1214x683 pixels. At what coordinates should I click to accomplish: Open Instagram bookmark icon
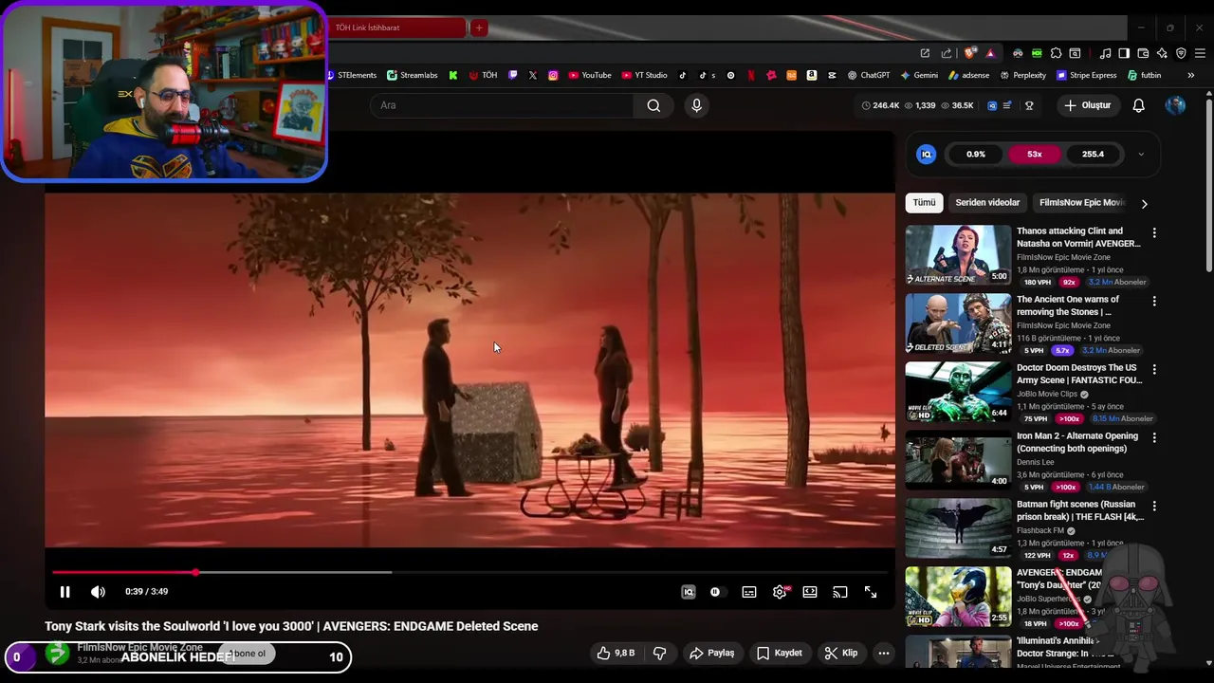[x=553, y=75]
